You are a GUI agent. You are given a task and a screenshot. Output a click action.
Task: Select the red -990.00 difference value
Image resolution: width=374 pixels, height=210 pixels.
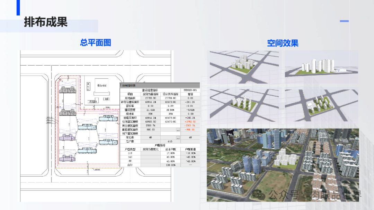(x=190, y=130)
